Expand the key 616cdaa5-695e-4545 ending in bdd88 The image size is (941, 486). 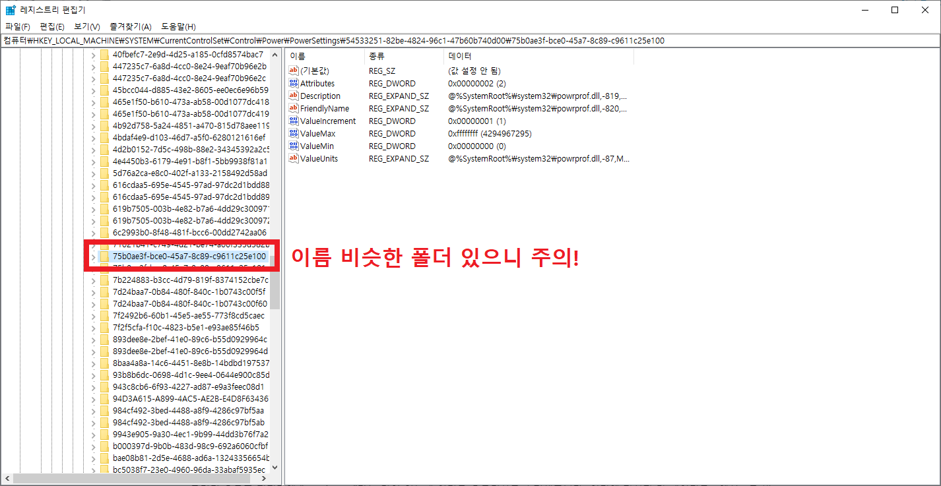[93, 185]
